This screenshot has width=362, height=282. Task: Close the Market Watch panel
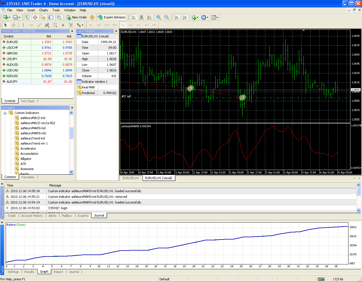tap(72, 31)
